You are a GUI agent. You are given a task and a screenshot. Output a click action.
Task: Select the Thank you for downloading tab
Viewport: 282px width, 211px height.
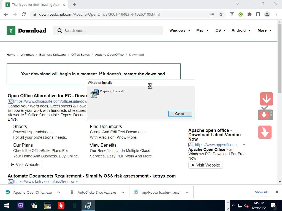click(x=35, y=5)
